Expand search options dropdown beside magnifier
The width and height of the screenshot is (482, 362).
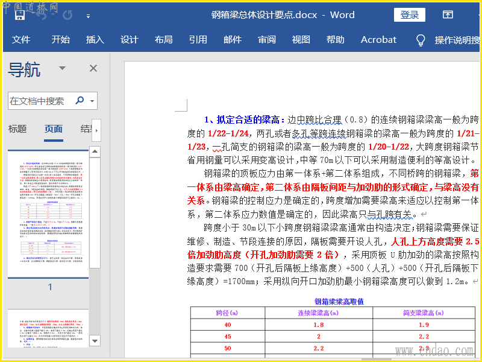tap(92, 101)
